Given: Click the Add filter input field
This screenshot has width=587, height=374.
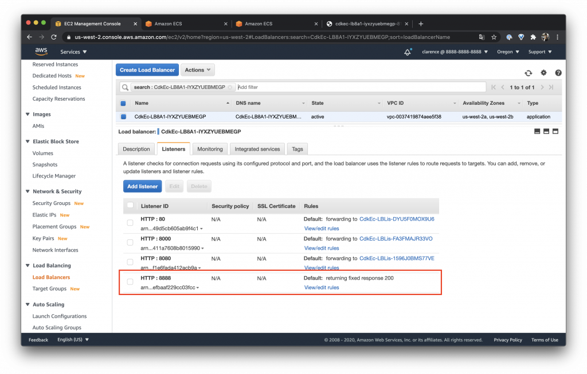Looking at the screenshot, I should tap(361, 87).
